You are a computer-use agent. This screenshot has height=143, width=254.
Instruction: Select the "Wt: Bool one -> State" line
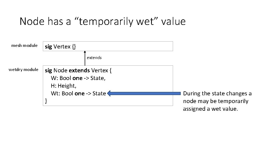click(x=78, y=93)
